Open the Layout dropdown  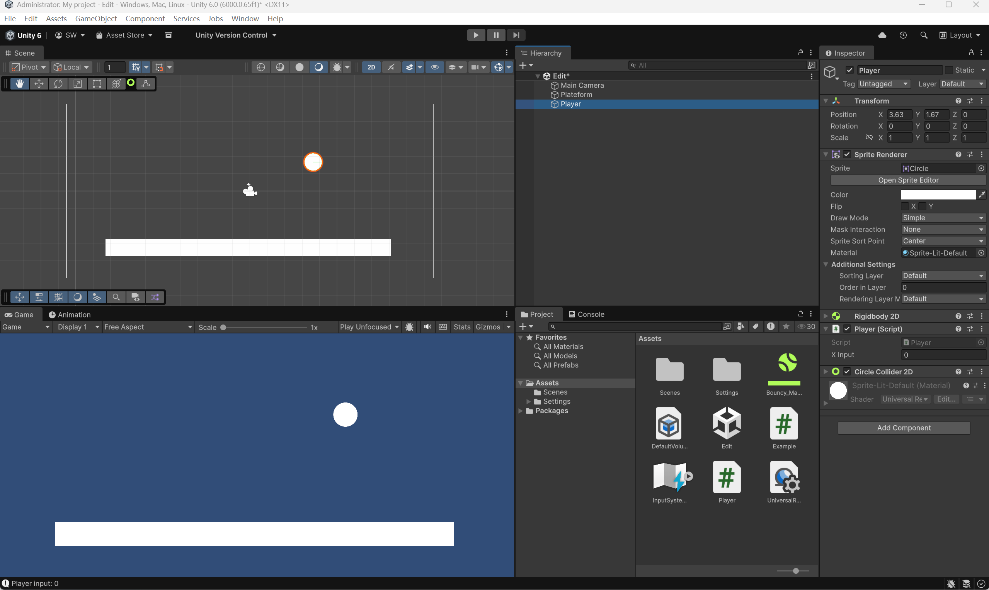pyautogui.click(x=960, y=35)
